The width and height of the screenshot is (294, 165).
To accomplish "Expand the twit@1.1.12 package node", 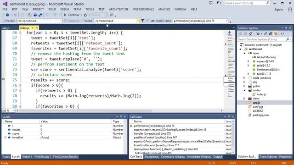I will 248,74.
